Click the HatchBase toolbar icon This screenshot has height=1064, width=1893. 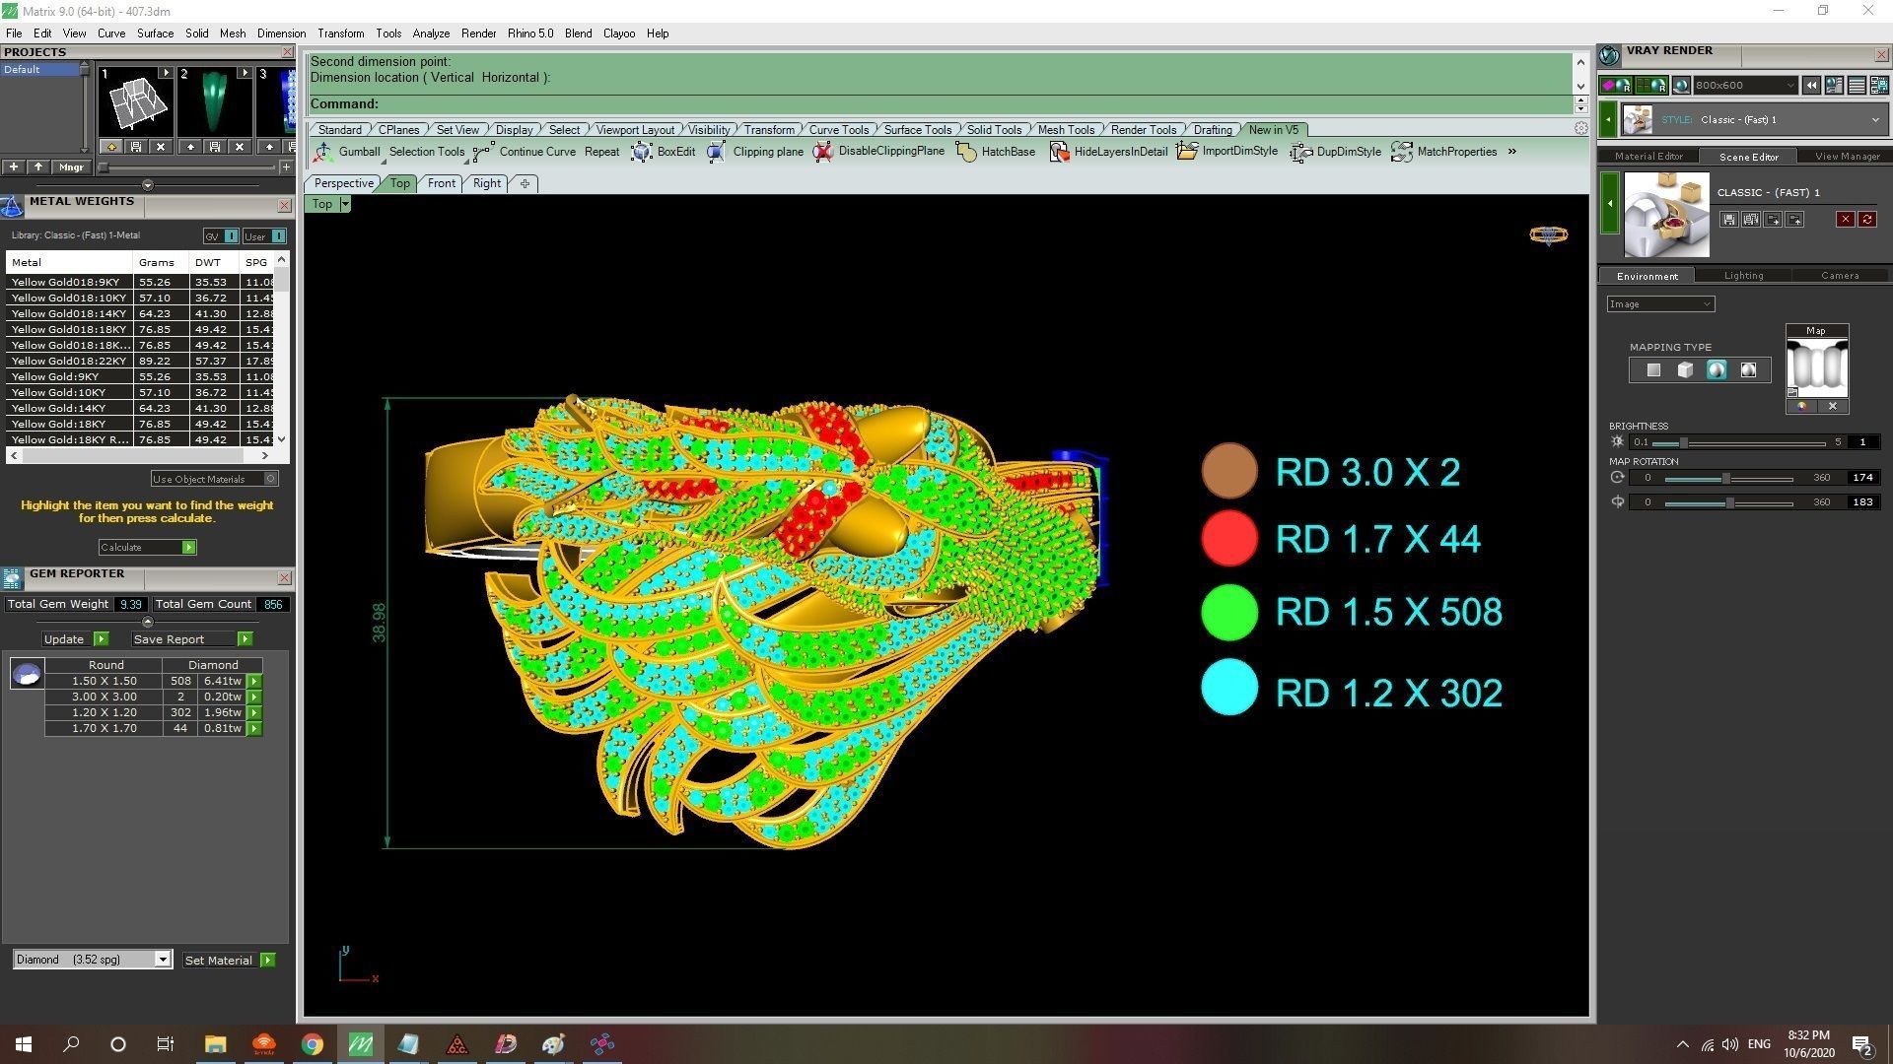(966, 152)
